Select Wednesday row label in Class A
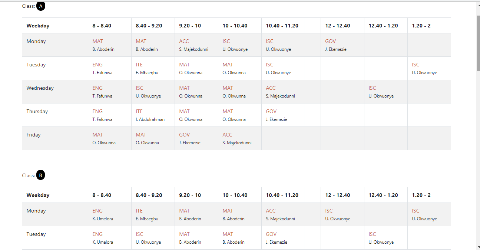 [x=40, y=88]
